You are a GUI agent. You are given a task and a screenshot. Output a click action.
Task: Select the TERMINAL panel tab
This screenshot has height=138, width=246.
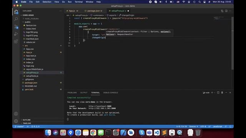click(95, 93)
